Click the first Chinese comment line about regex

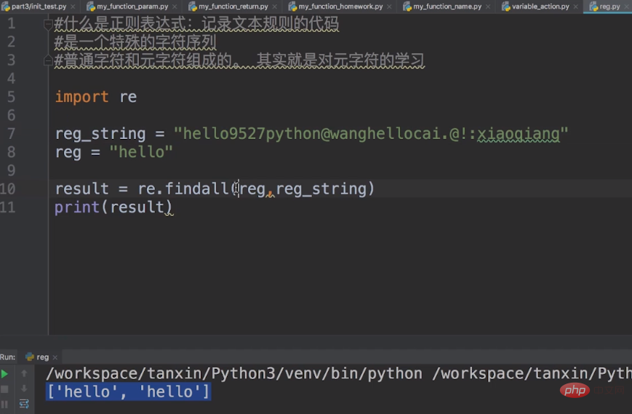coord(196,24)
